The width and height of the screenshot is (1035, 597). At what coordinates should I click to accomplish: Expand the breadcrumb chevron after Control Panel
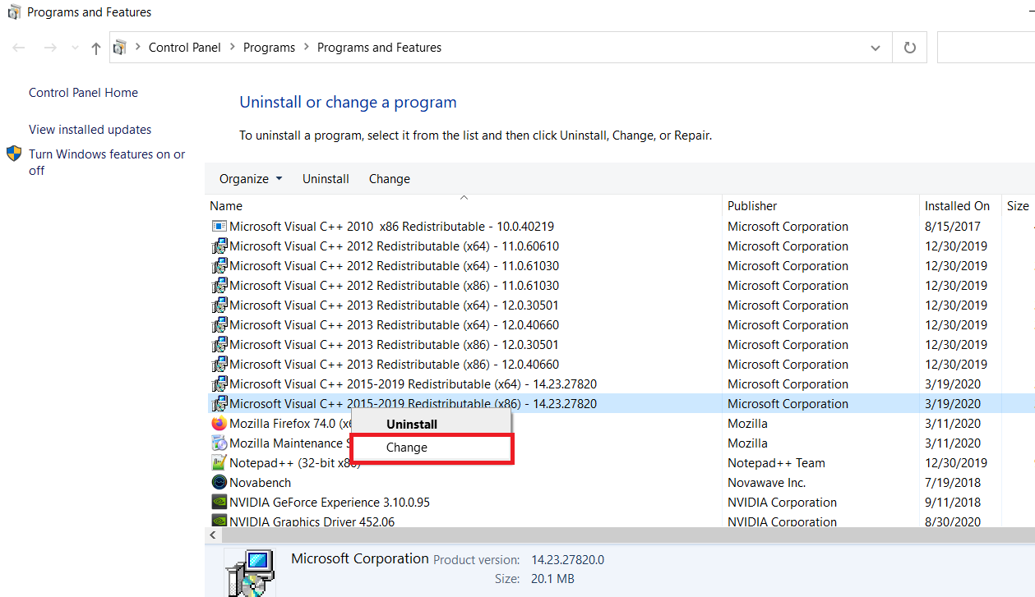[x=233, y=48]
